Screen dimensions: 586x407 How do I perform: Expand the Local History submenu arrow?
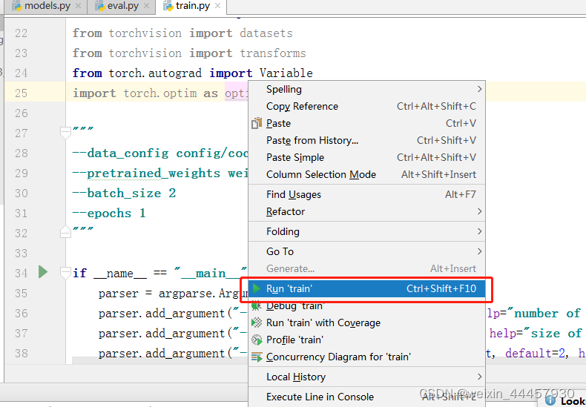pos(479,377)
